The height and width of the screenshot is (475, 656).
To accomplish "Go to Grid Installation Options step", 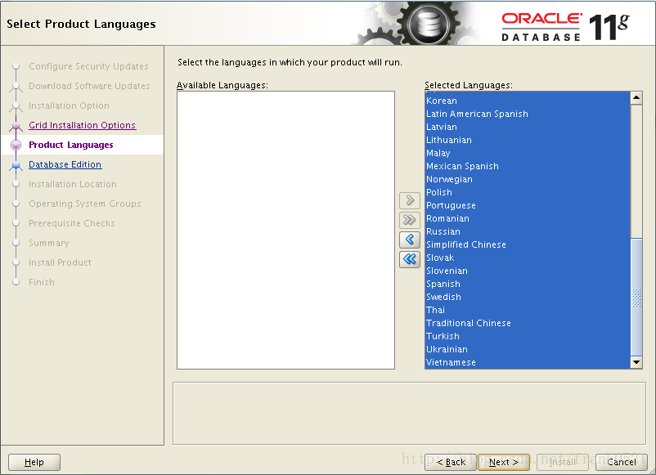I will (x=83, y=125).
